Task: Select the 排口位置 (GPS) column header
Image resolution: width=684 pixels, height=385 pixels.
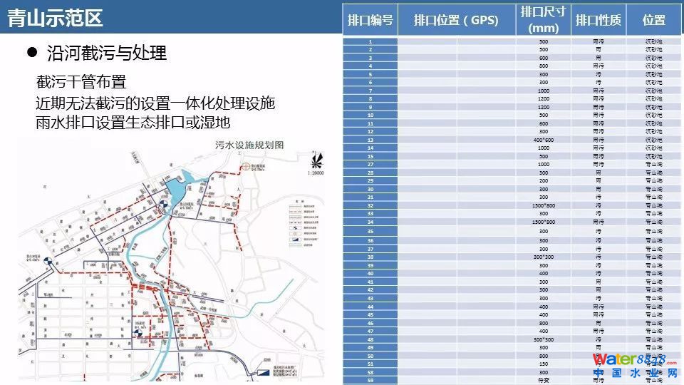Action: [456, 20]
